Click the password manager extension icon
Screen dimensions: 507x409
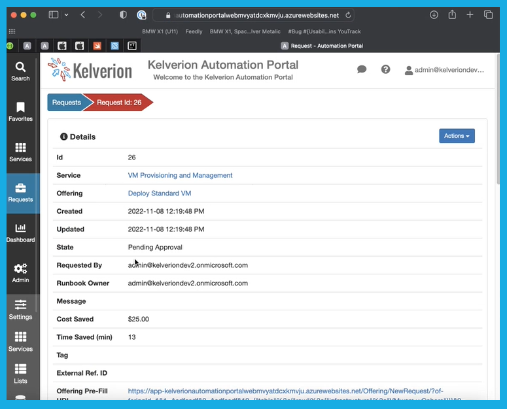click(x=141, y=15)
